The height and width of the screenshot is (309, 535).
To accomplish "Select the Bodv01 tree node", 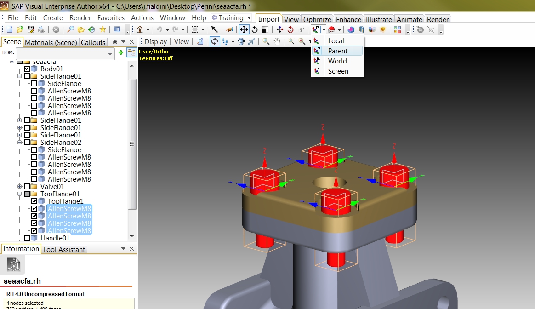I will click(x=52, y=69).
